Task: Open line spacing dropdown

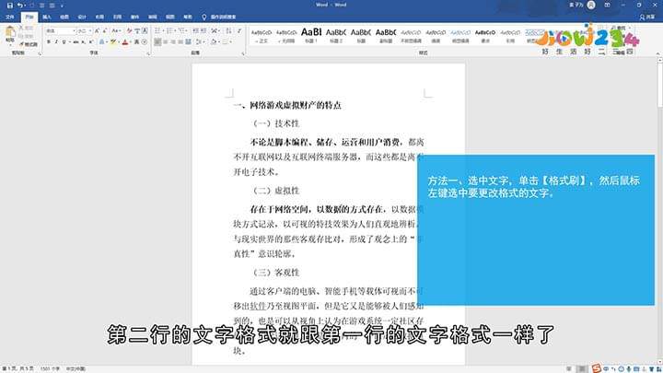Action: coord(200,41)
